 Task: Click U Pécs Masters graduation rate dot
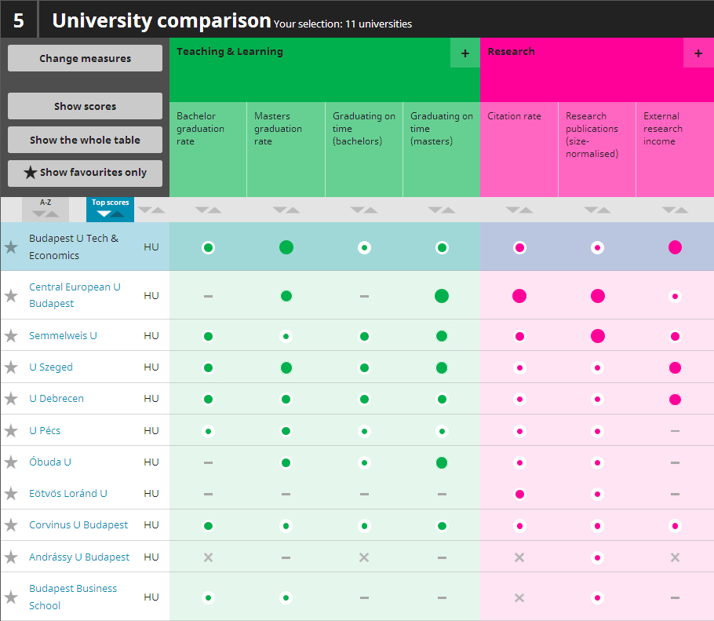coord(286,431)
